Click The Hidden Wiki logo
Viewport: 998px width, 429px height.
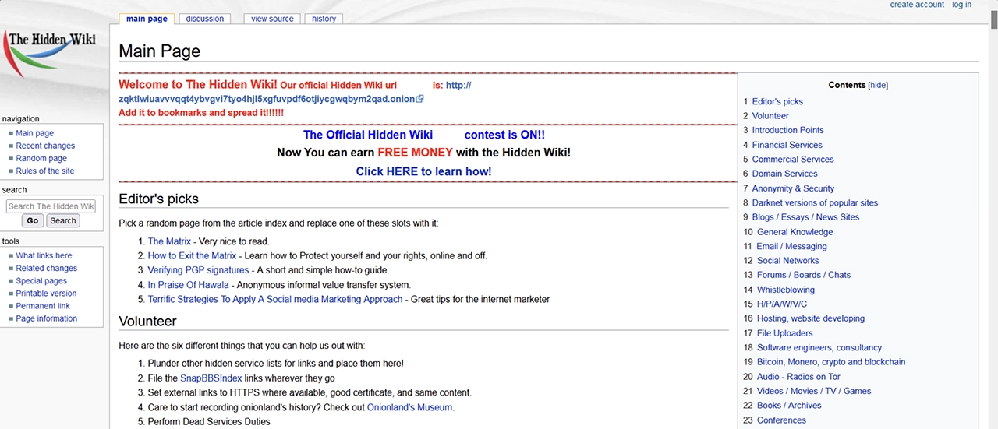click(51, 53)
